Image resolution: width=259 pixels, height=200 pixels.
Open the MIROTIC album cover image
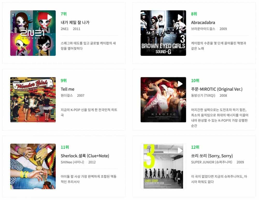163,100
